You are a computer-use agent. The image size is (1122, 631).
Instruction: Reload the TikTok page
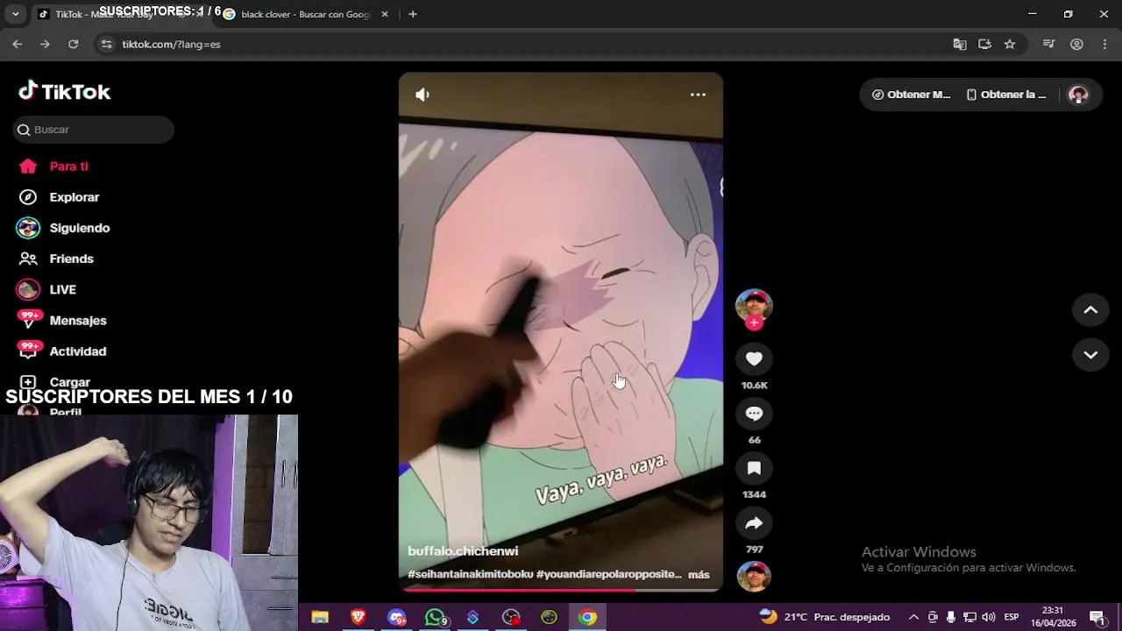74,44
